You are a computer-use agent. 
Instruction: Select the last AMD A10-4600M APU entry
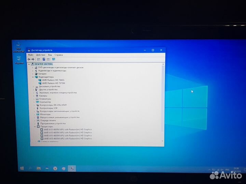pos(68,138)
